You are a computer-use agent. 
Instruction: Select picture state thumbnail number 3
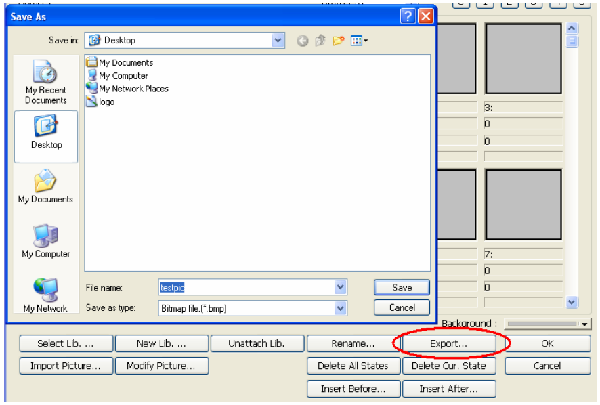(523, 58)
